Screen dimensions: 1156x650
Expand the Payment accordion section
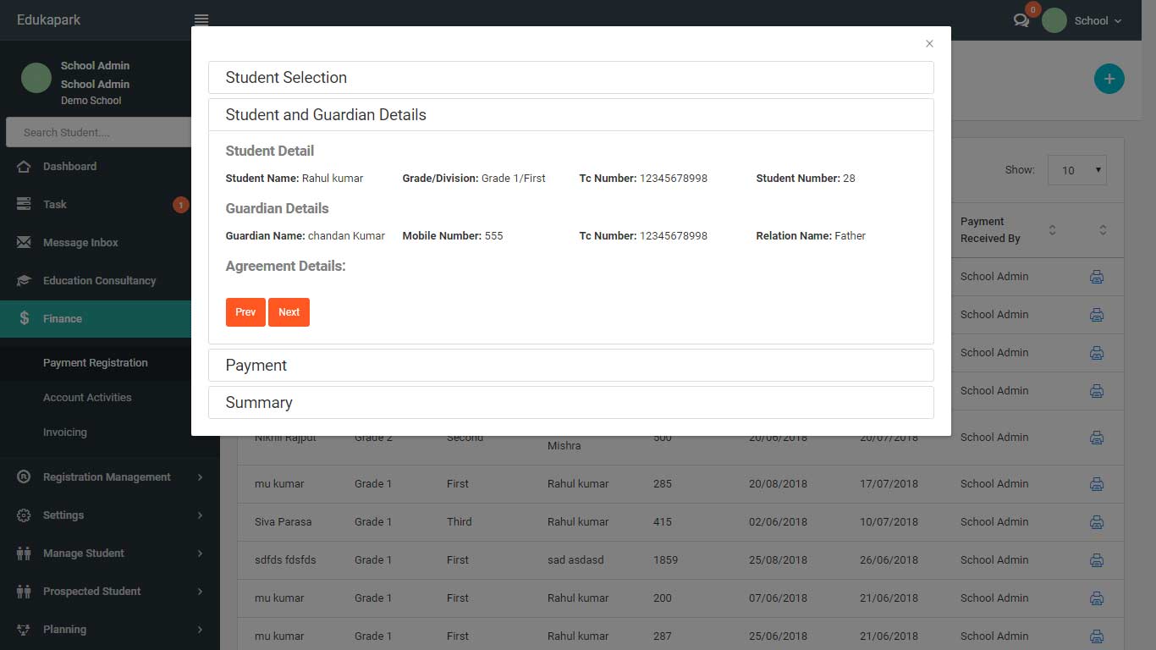[571, 365]
